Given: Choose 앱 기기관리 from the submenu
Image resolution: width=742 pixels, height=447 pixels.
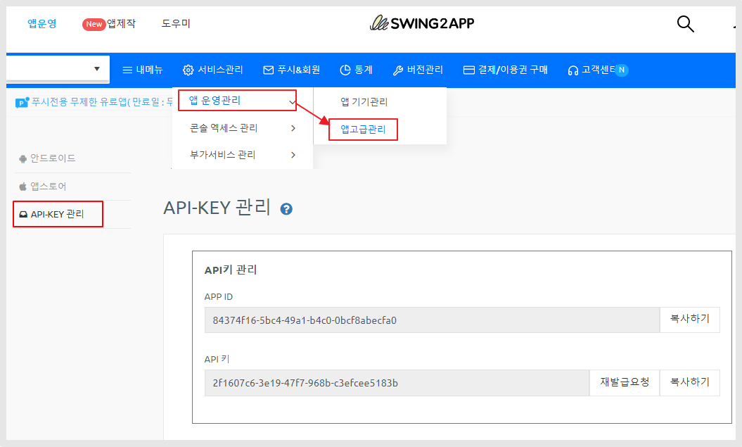Looking at the screenshot, I should point(364,102).
